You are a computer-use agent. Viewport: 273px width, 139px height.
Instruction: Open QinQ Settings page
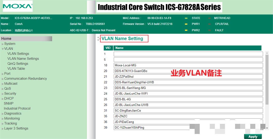point(18,63)
